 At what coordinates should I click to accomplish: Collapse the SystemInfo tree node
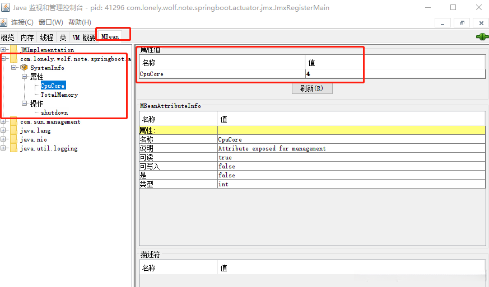pyautogui.click(x=13, y=67)
